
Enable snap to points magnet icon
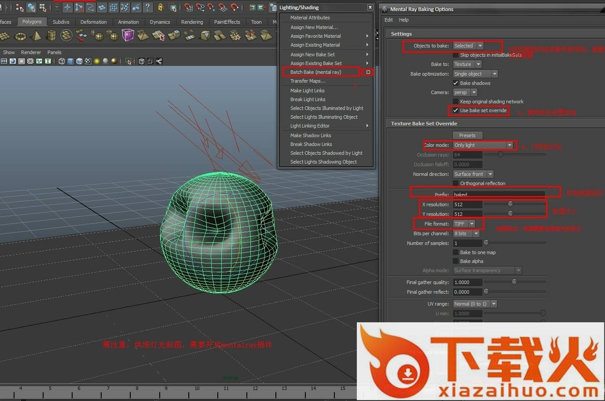(x=212, y=7)
